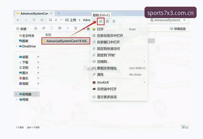Unpin 下载 using its pin icon
The width and height of the screenshot is (203, 139).
pos(38,62)
